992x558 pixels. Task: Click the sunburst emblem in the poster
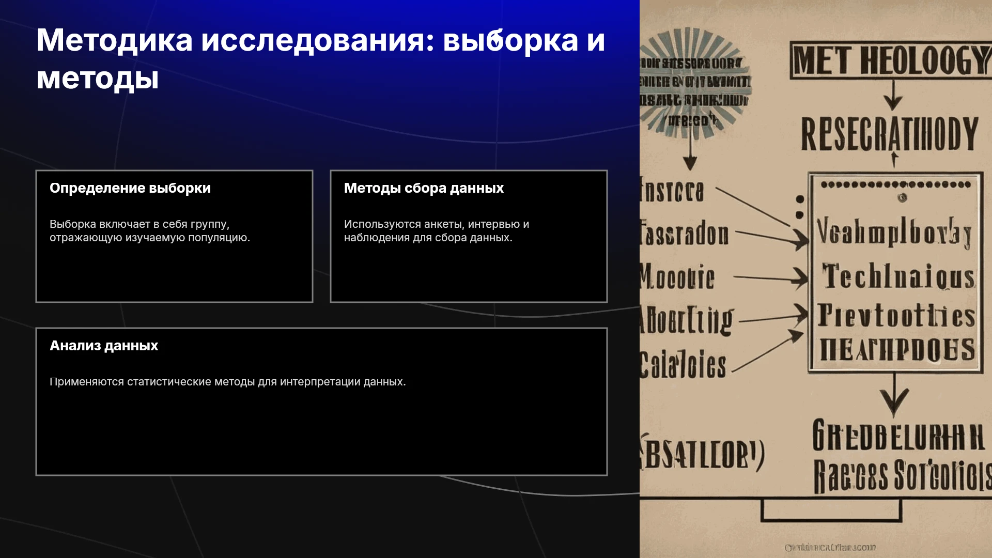(693, 83)
